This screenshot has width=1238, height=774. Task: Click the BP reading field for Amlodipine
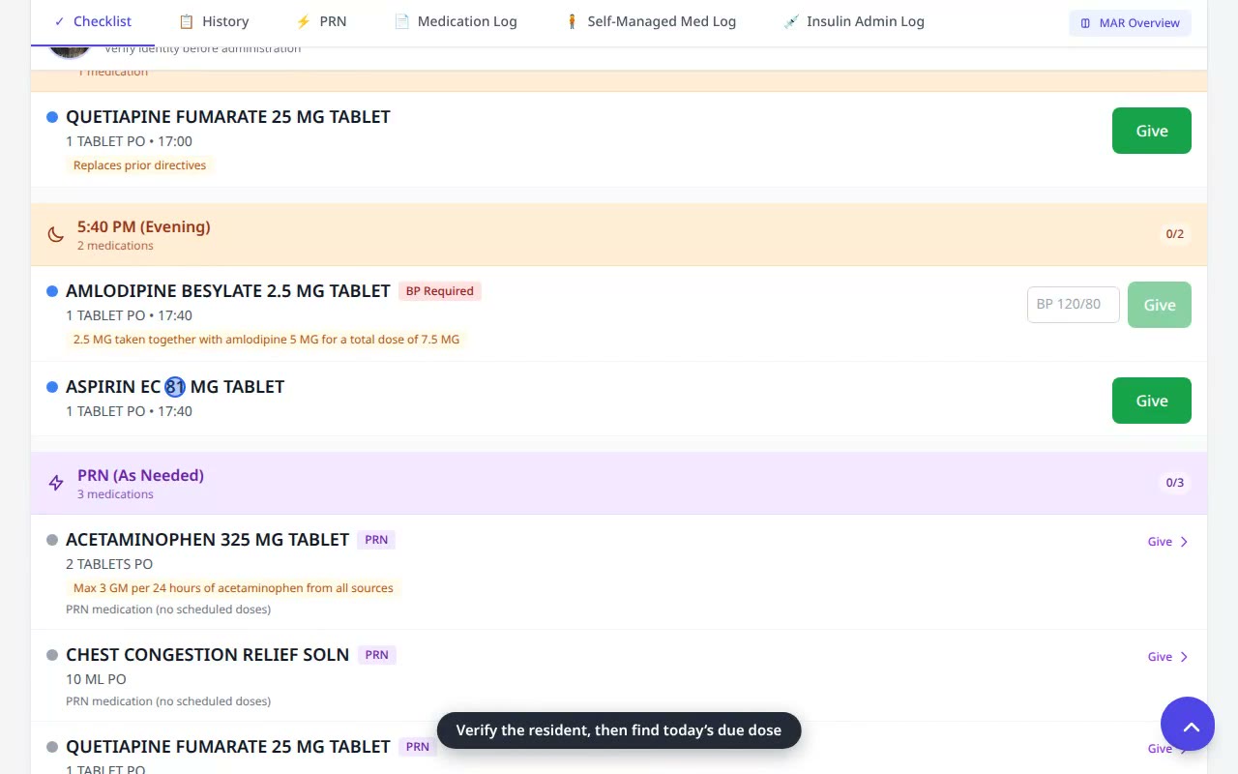point(1073,305)
